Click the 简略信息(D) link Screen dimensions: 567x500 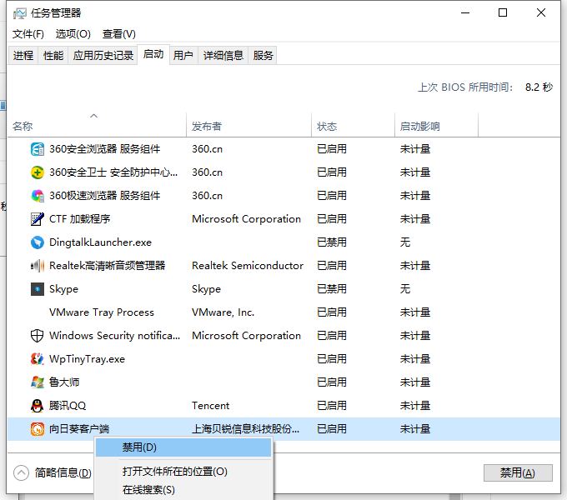click(x=63, y=472)
